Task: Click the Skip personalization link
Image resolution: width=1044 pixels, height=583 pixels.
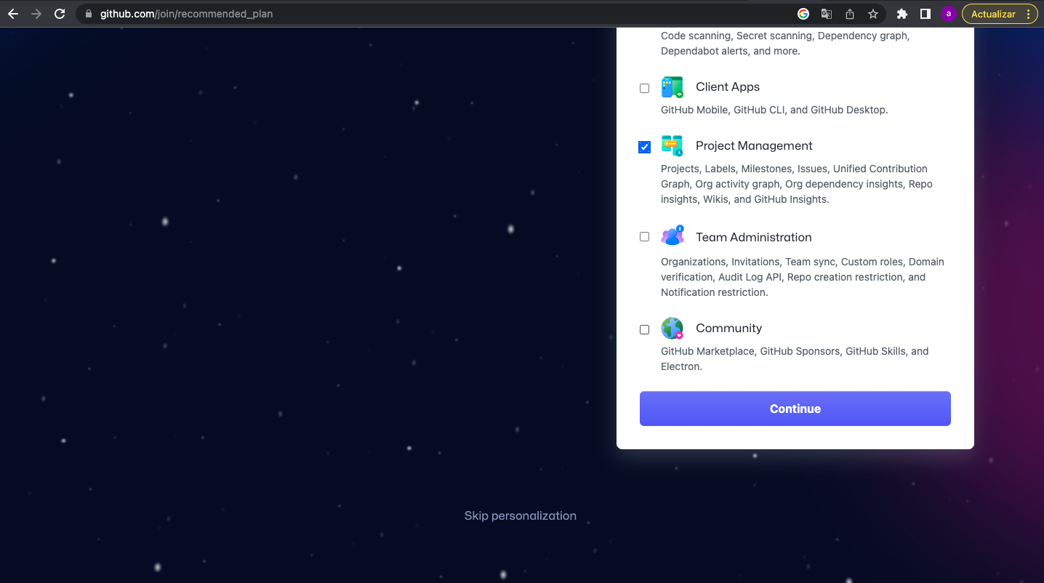Action: point(520,515)
